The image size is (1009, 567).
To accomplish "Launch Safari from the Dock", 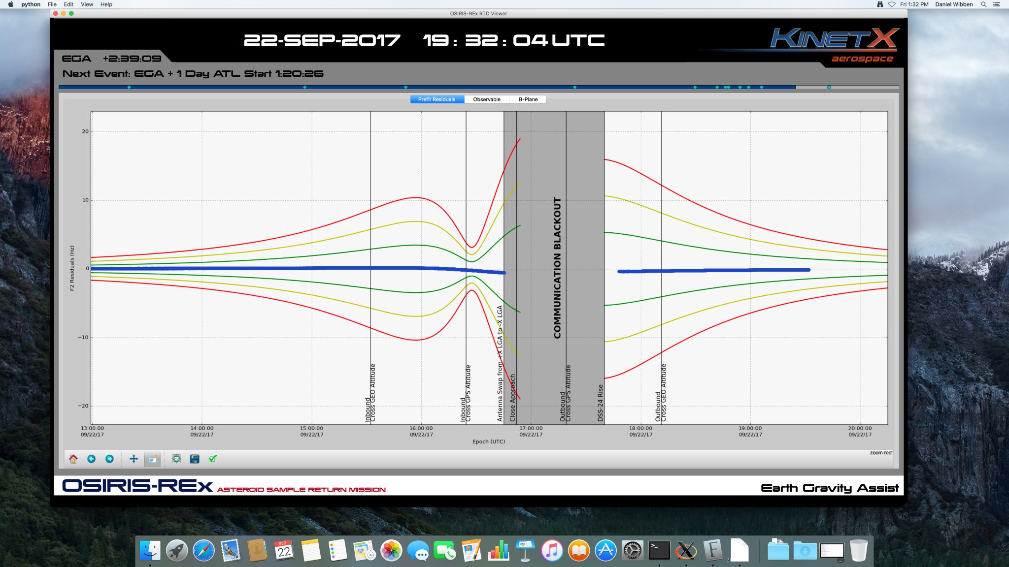I will [203, 551].
